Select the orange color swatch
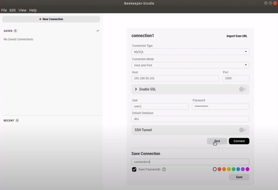278x190 pixels. pos(224,169)
